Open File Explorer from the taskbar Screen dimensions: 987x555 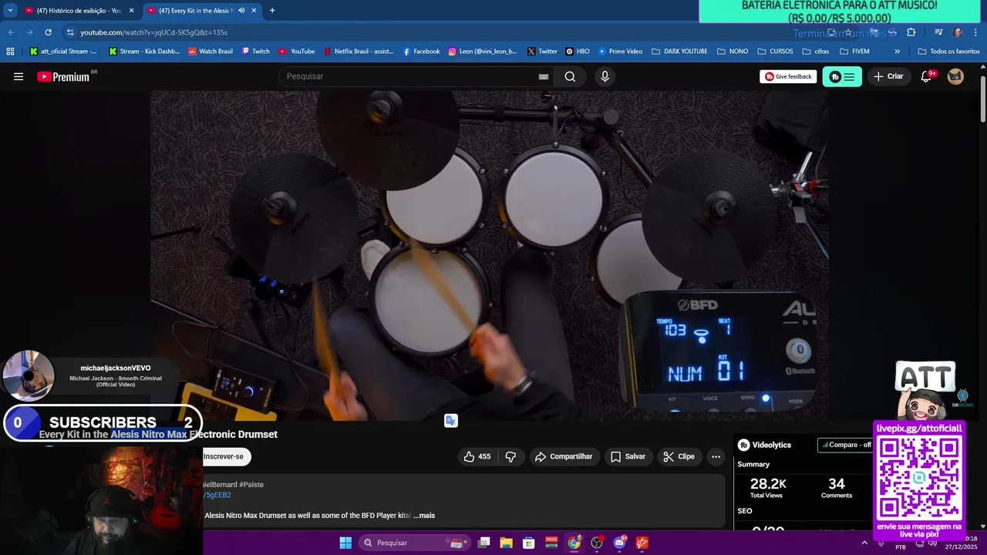[506, 543]
